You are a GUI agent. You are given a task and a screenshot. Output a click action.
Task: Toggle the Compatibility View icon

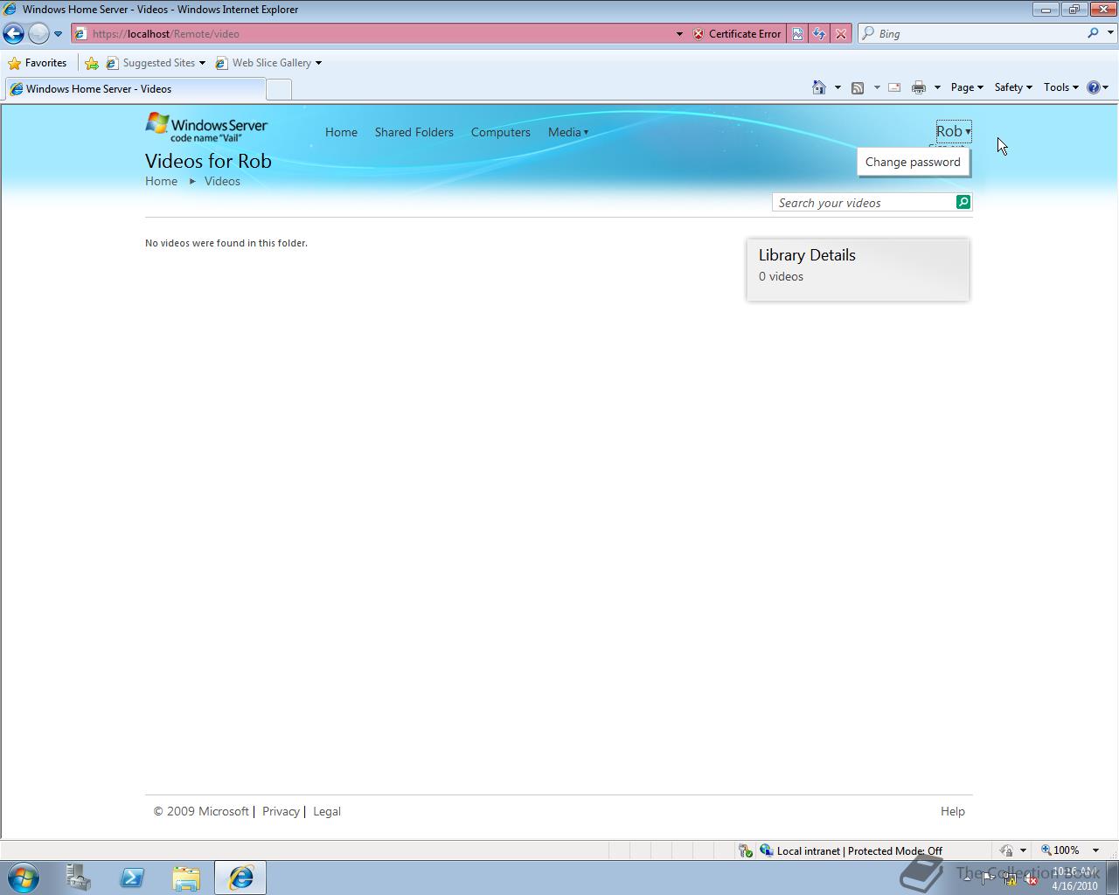click(x=797, y=34)
